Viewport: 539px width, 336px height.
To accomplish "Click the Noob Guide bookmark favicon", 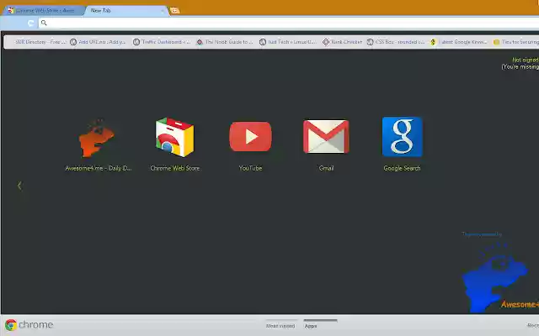I will click(200, 42).
